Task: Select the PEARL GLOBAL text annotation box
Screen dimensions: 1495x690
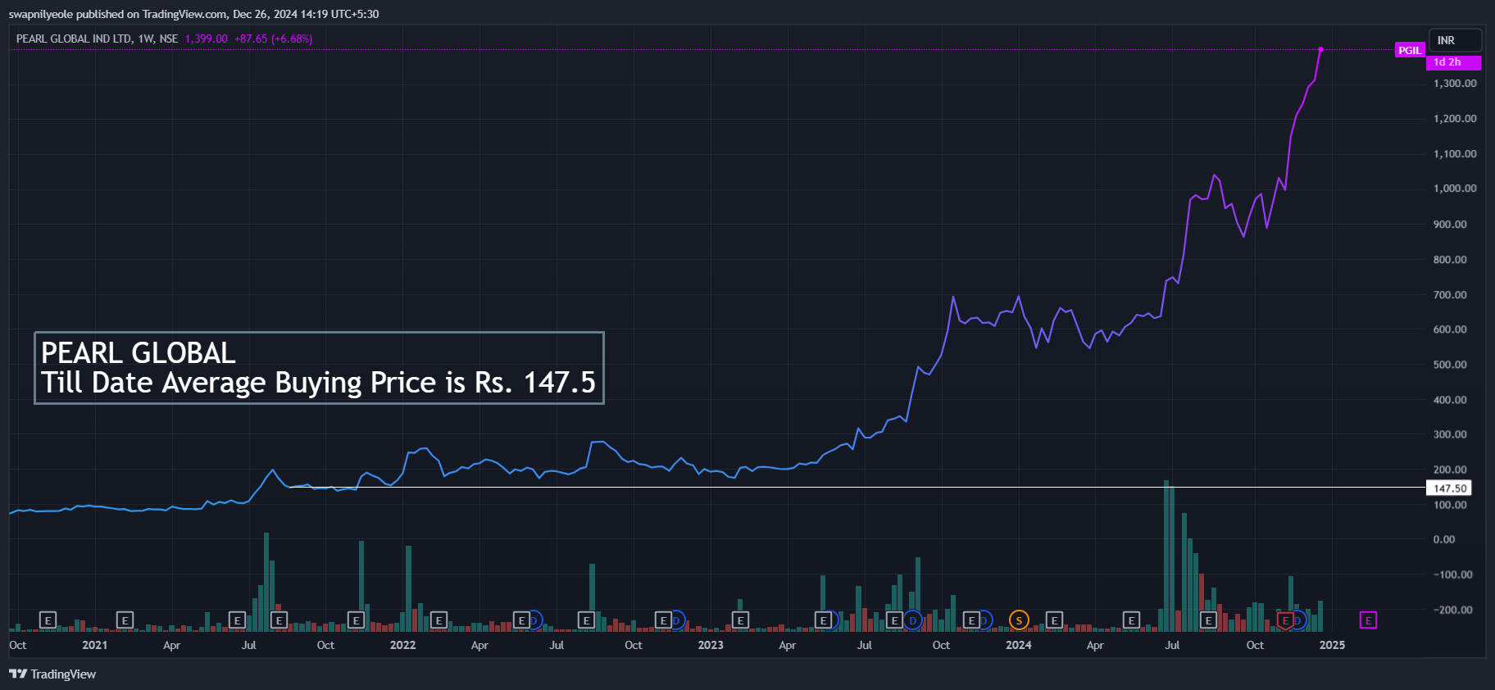Action: click(319, 368)
